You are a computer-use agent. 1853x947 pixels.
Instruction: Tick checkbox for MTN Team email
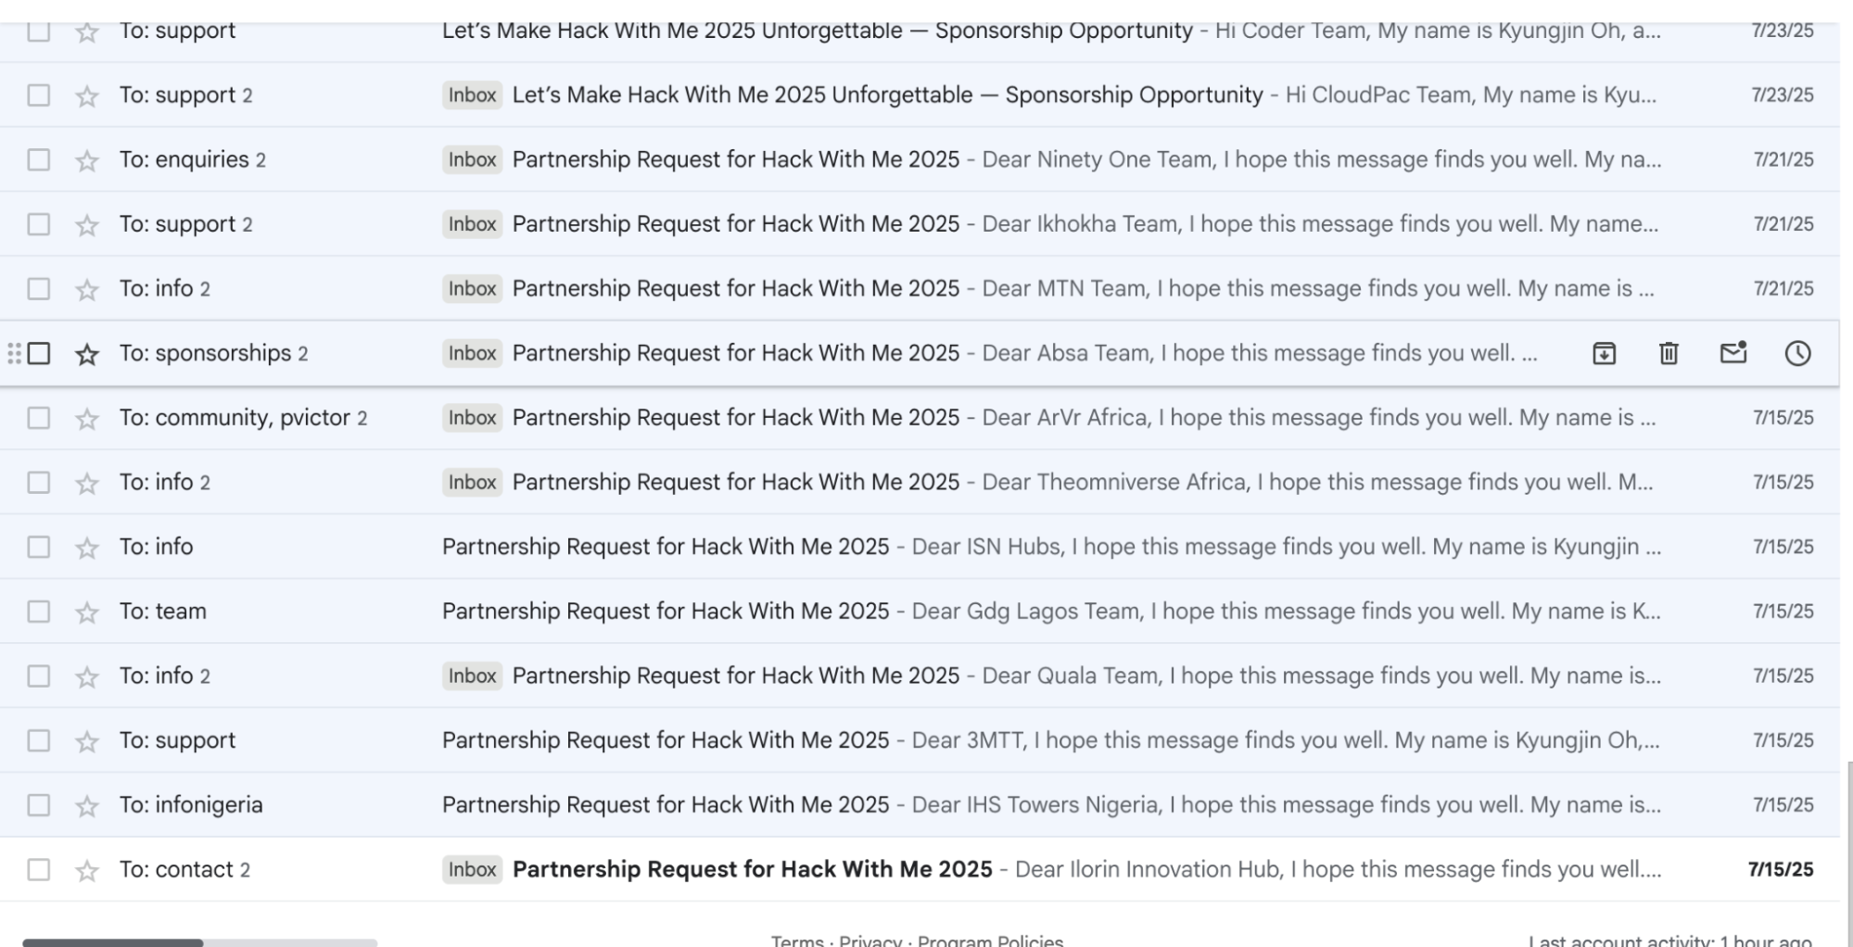click(39, 289)
